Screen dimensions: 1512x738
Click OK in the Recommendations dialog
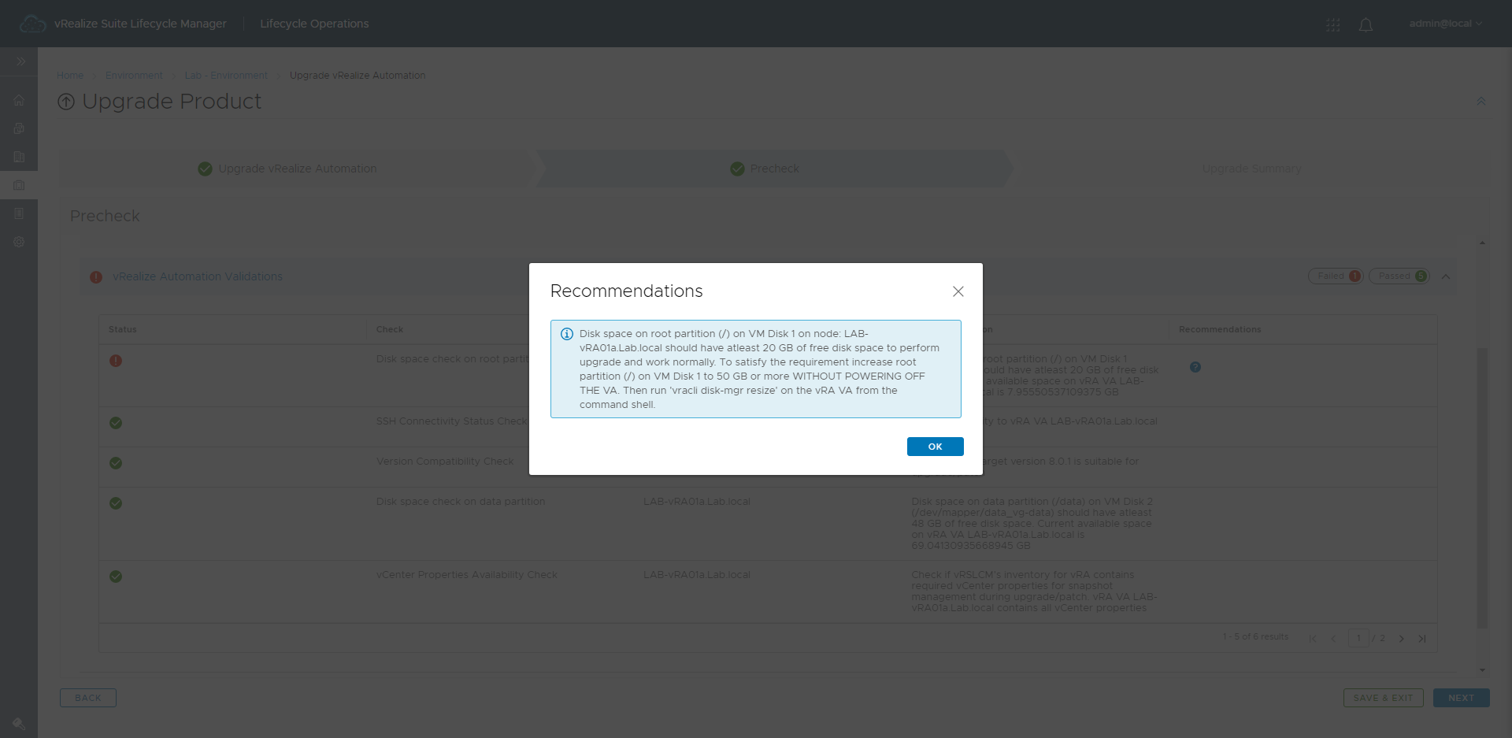pos(935,447)
